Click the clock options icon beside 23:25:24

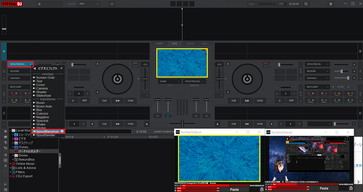coord(306,4)
